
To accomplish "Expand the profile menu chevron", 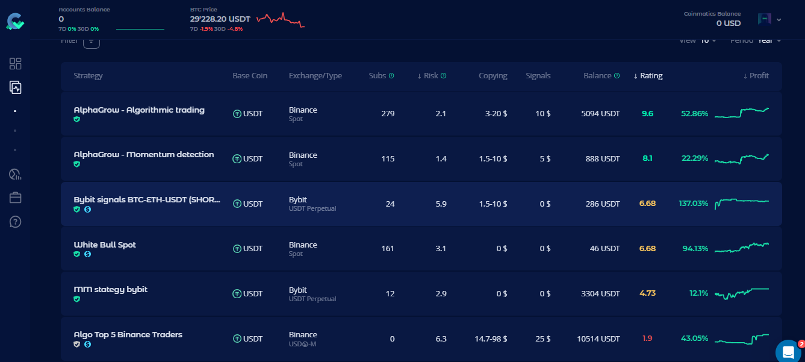I will [x=779, y=19].
